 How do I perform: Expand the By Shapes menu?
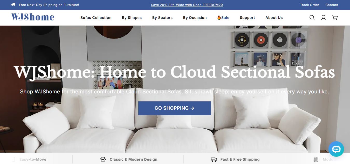132,18
